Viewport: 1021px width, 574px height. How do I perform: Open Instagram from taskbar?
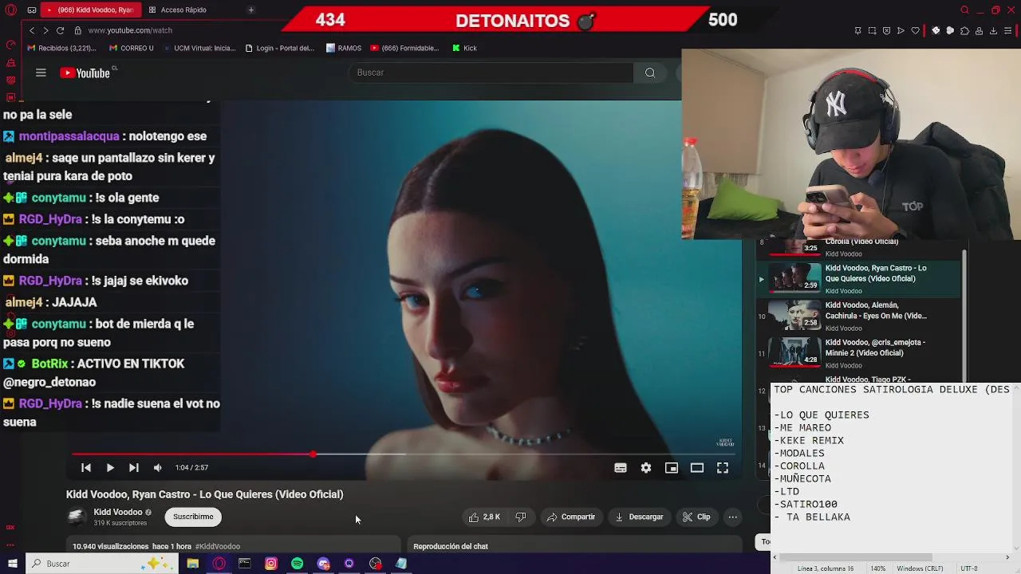click(x=271, y=564)
